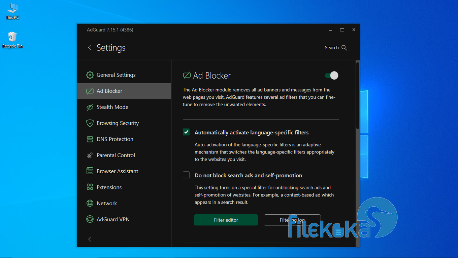Image resolution: width=458 pixels, height=258 pixels.
Task: Click the Parental Control icon
Action: coord(90,155)
